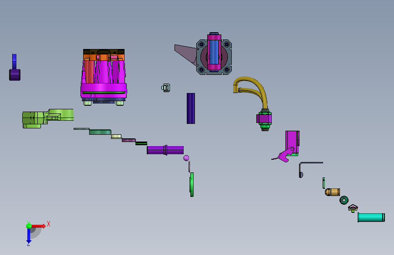Select the small green thin plate near the brass part
This screenshot has height=255, width=394.
(x=324, y=183)
